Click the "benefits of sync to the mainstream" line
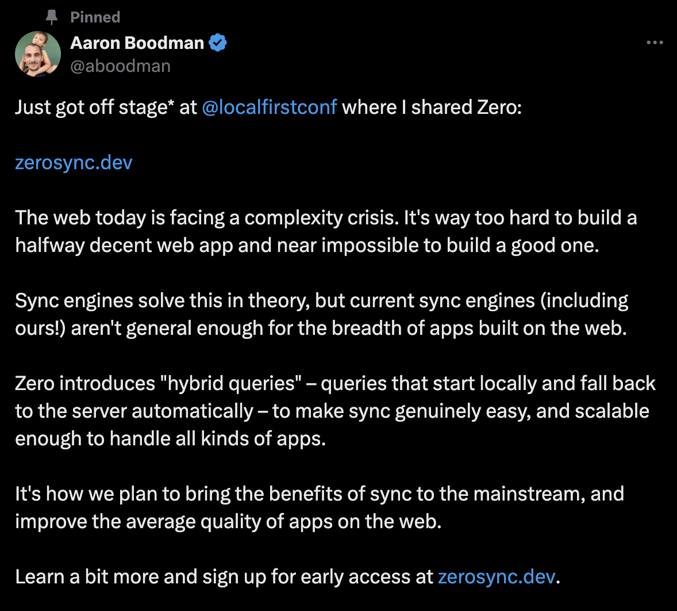This screenshot has width=677, height=611. tap(320, 494)
